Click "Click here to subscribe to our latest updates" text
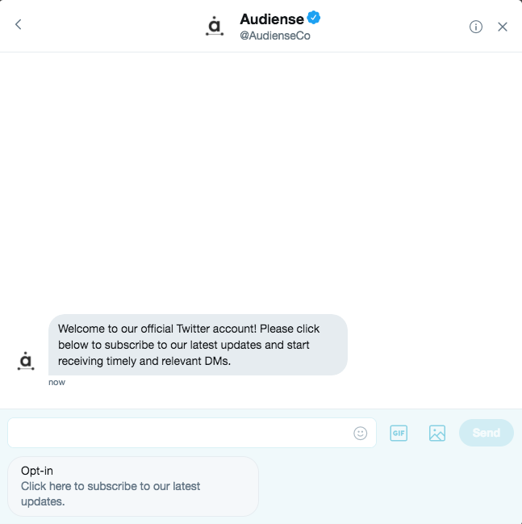The width and height of the screenshot is (522, 524). [111, 493]
